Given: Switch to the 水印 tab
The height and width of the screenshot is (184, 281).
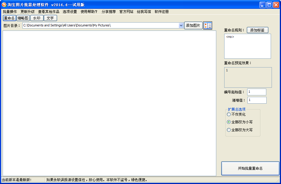Looking at the screenshot, I should [37, 18].
